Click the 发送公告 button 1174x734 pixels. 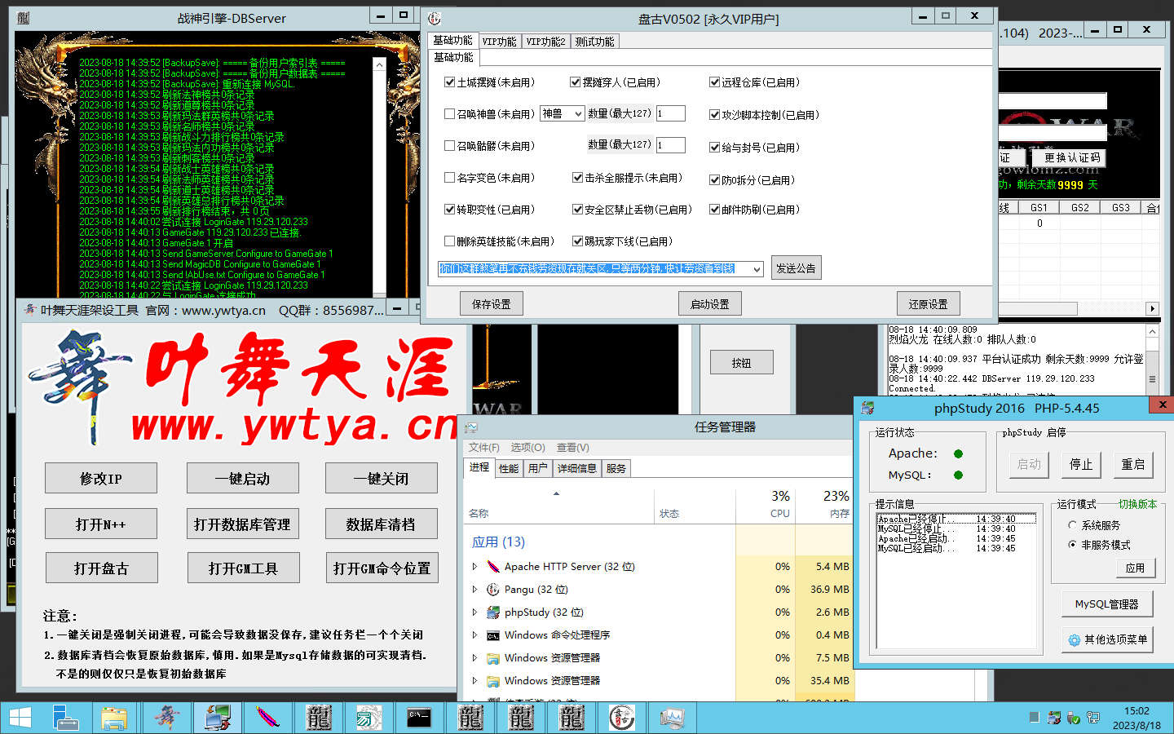[796, 268]
